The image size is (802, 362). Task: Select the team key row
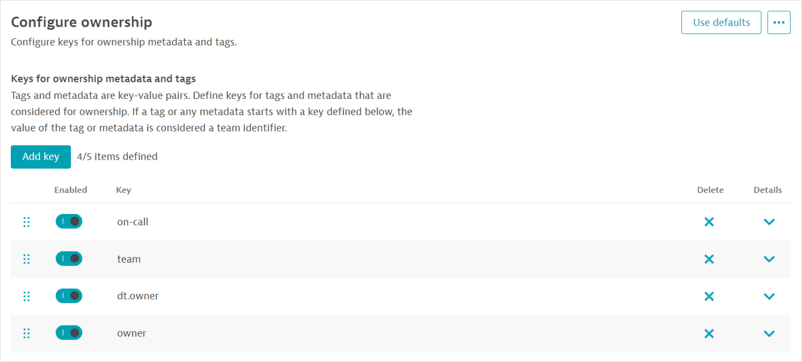point(344,258)
